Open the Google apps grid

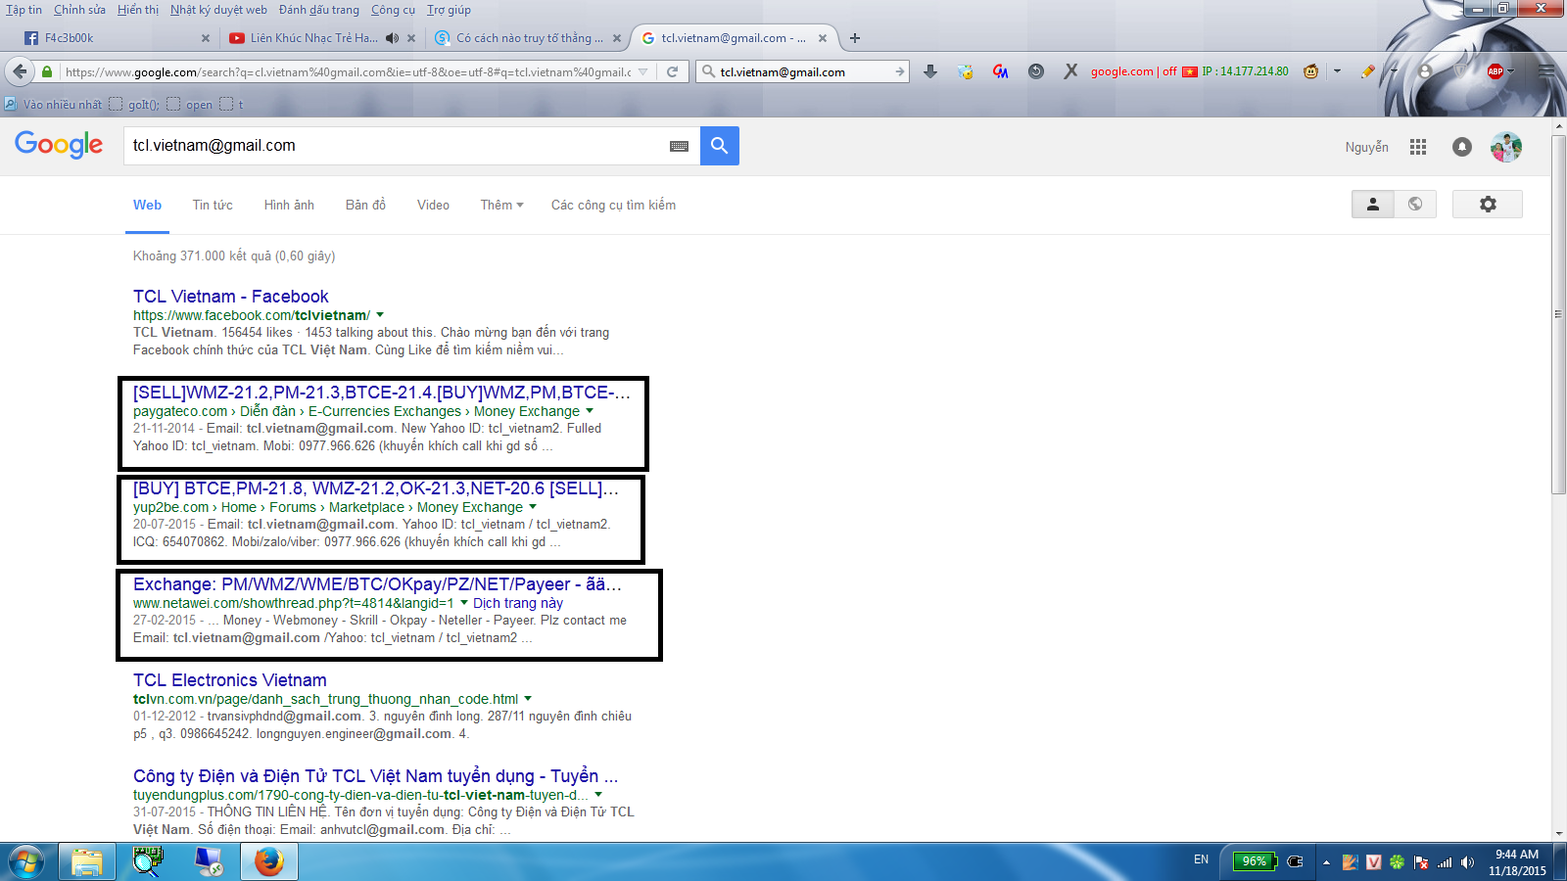pyautogui.click(x=1418, y=147)
